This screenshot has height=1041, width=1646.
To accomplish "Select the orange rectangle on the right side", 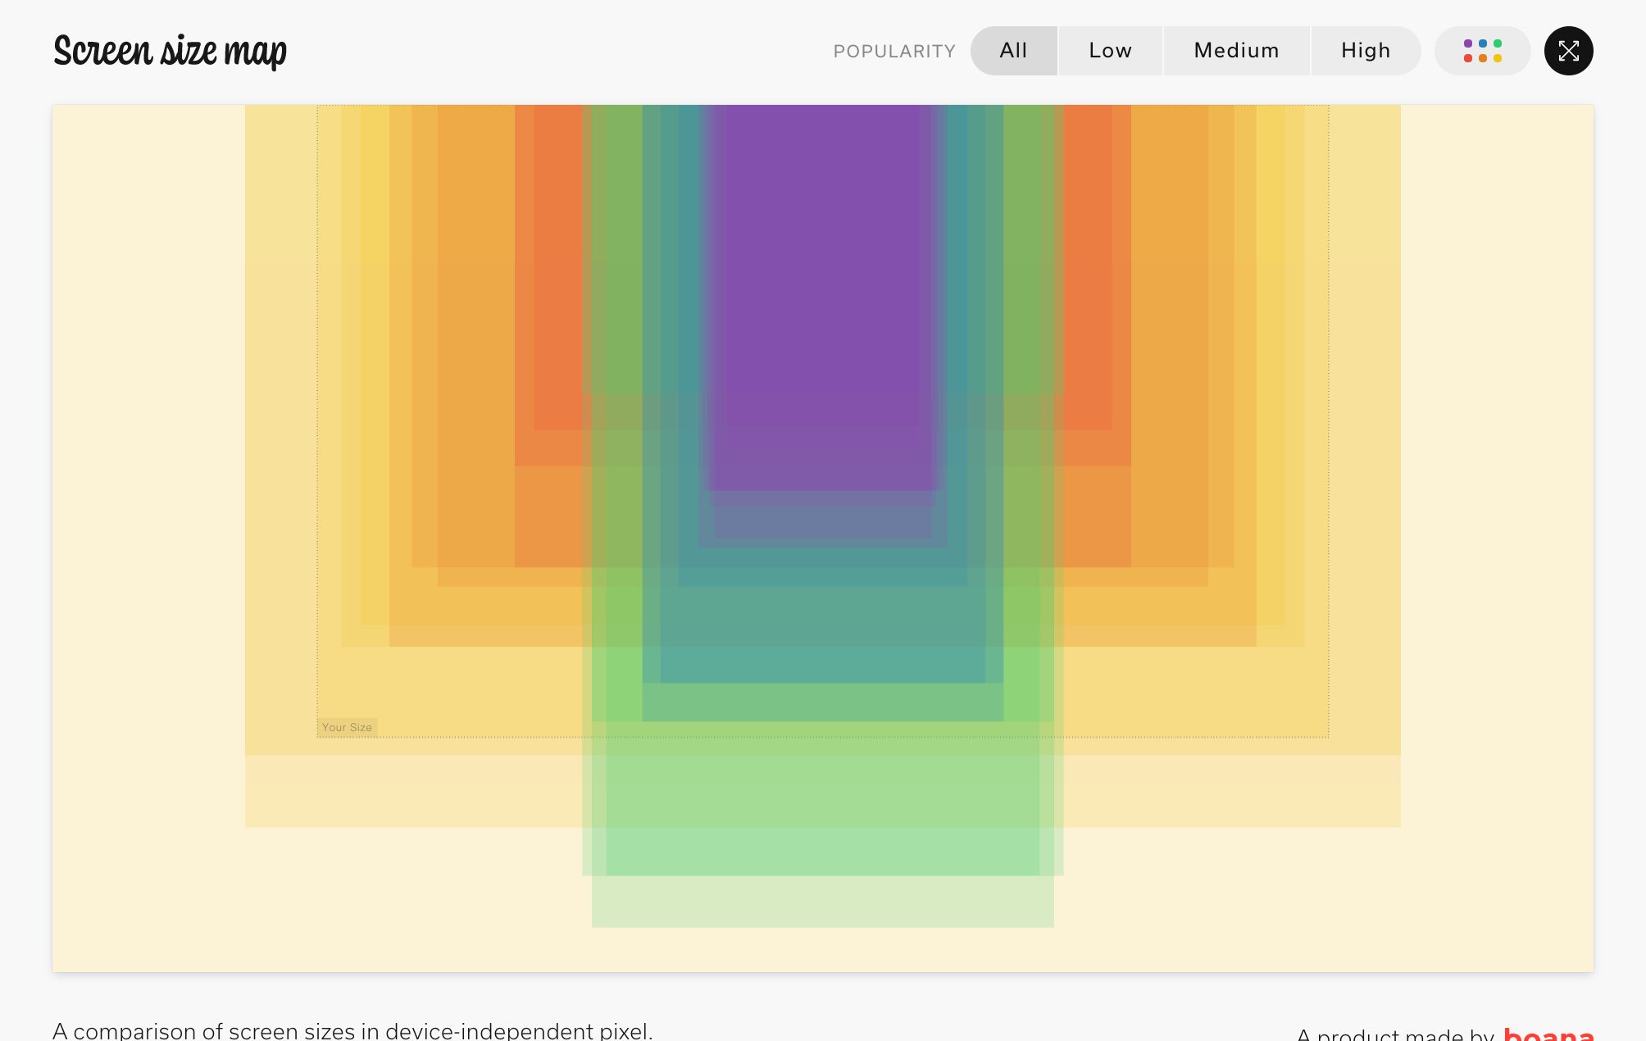I will 1168,328.
